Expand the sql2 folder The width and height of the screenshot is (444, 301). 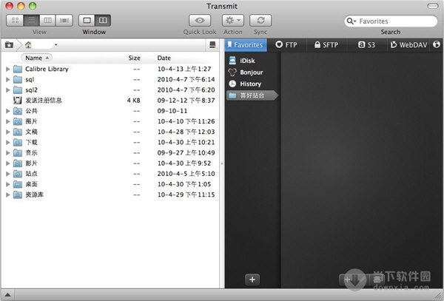[8, 90]
